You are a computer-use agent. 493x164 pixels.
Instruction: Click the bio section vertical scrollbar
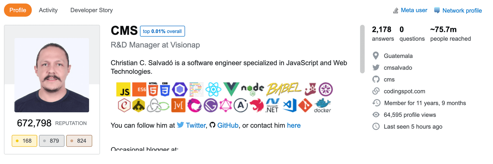(362, 49)
